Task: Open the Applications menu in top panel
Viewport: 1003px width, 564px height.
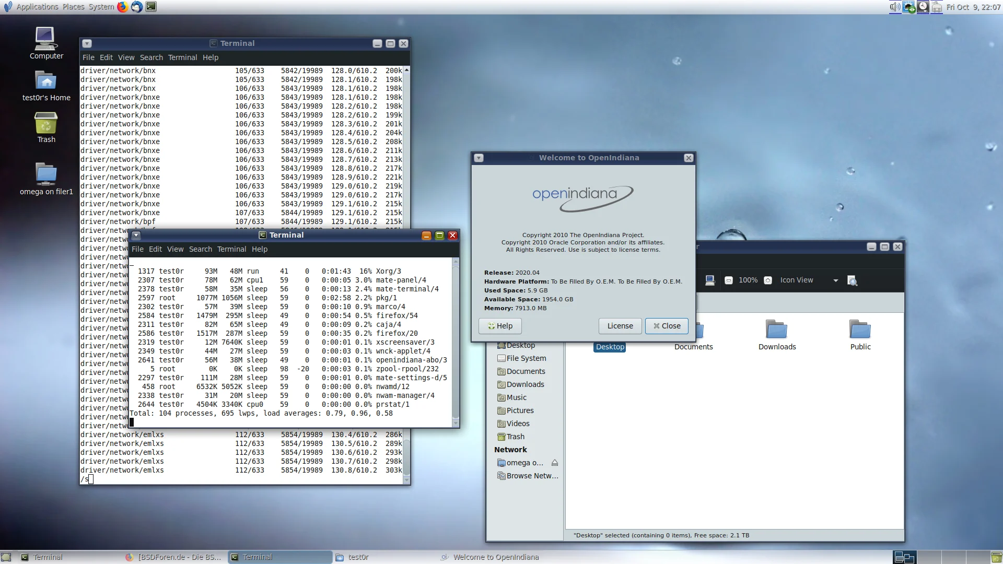Action: pos(37,7)
